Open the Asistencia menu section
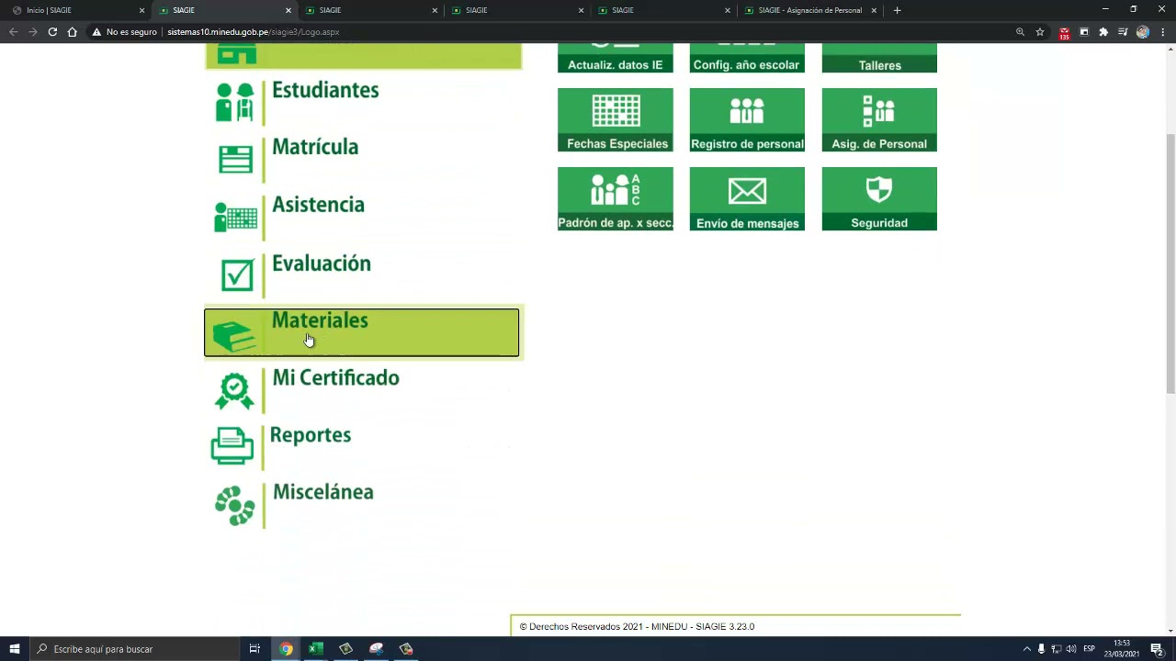 [x=318, y=205]
